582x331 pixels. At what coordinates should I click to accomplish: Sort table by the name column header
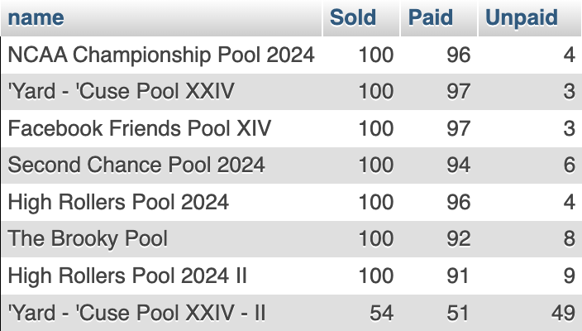click(36, 17)
